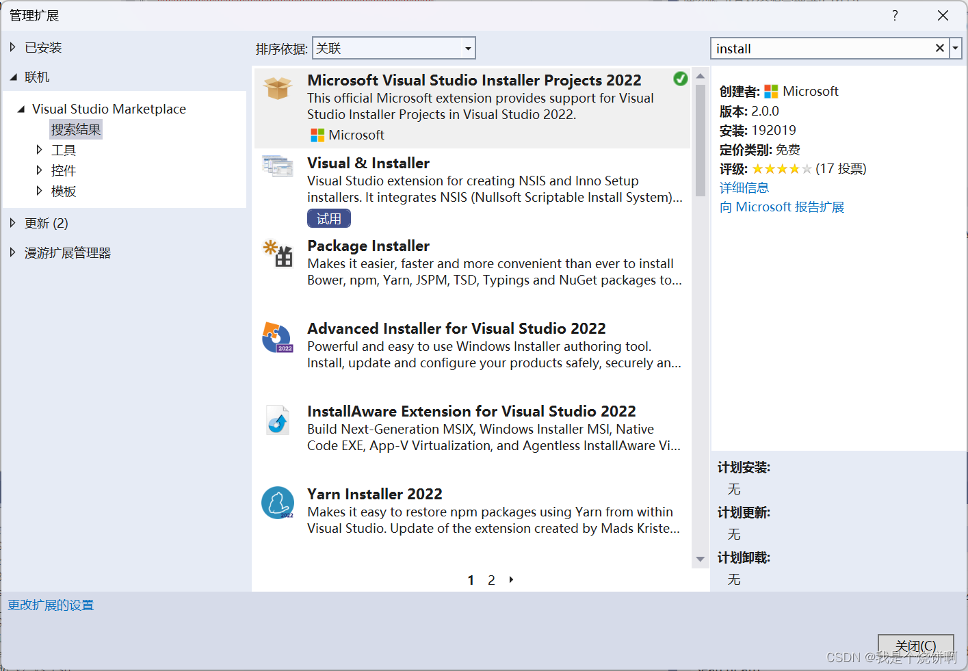Expand the 控件 tree node
Screen dimensions: 968x671
coord(39,170)
